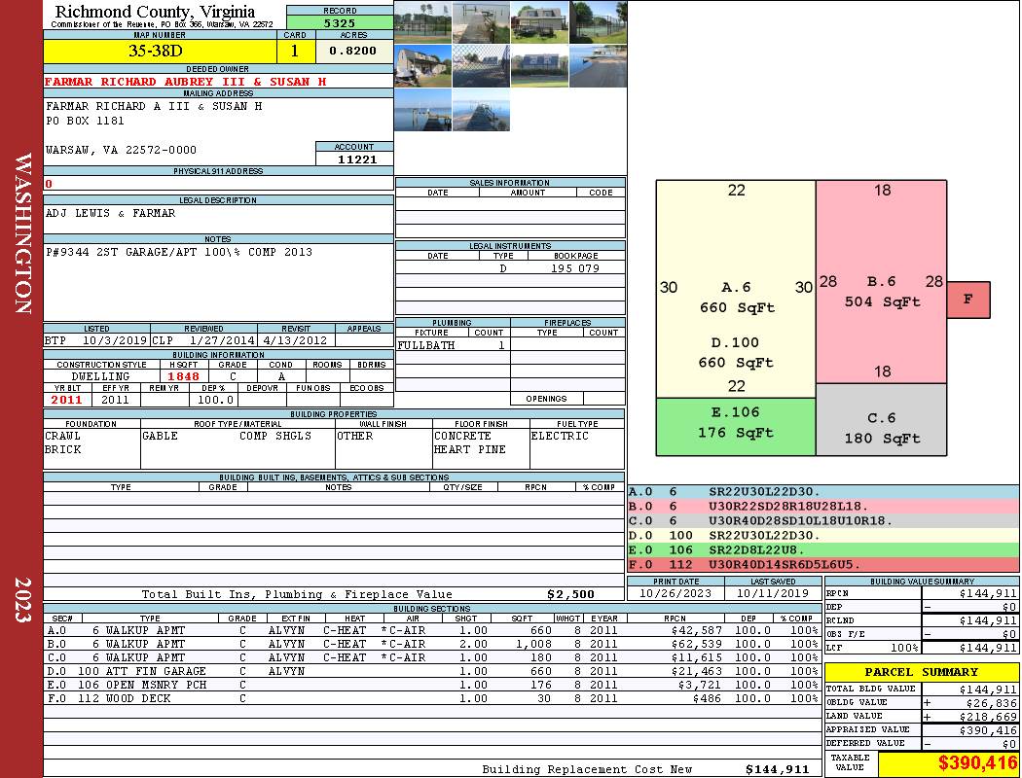
Task: Click heated square feet value 1848
Action: point(184,376)
